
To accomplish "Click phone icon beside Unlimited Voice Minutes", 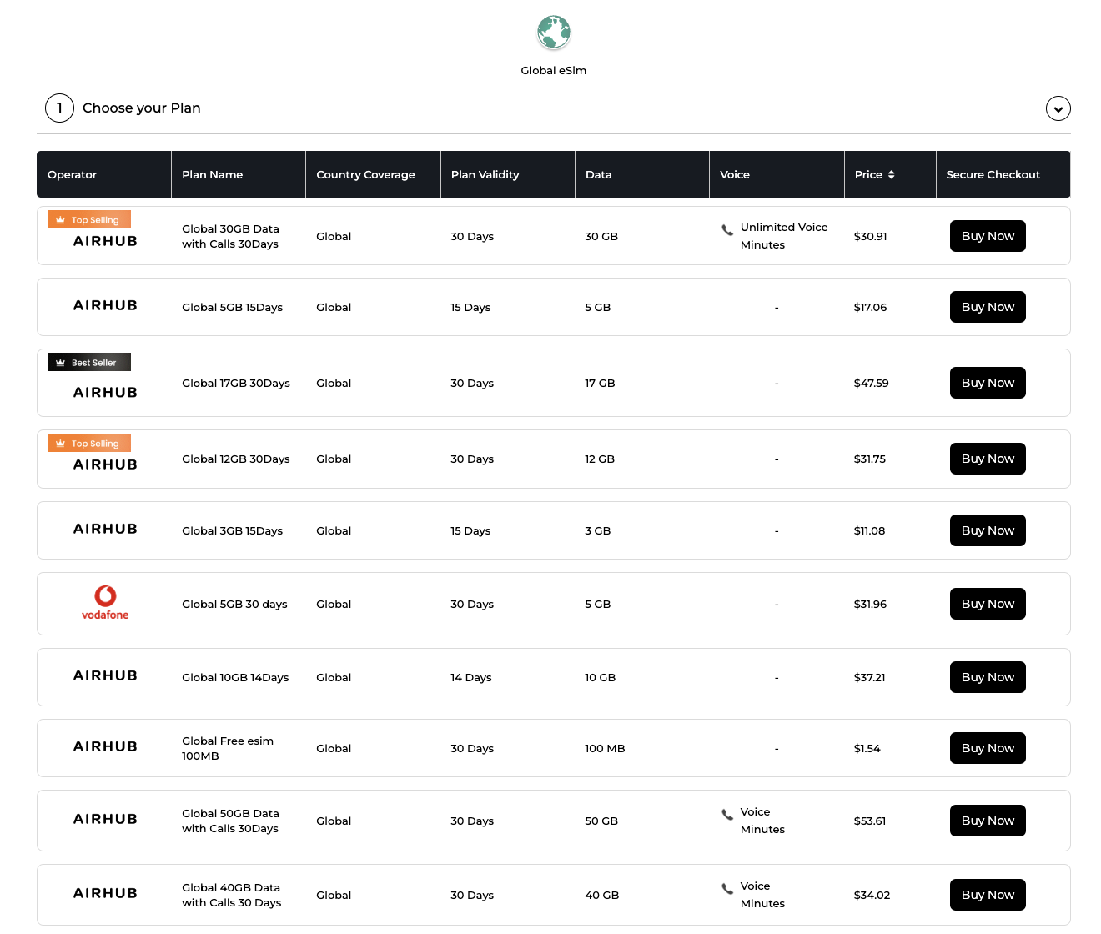I will (x=727, y=229).
